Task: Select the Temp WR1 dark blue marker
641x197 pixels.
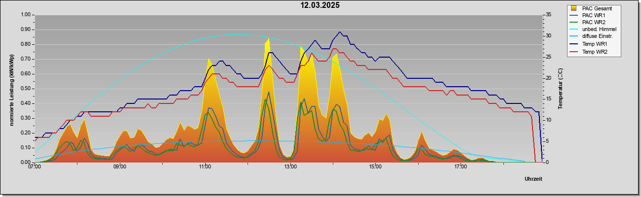Action: pyautogui.click(x=574, y=44)
